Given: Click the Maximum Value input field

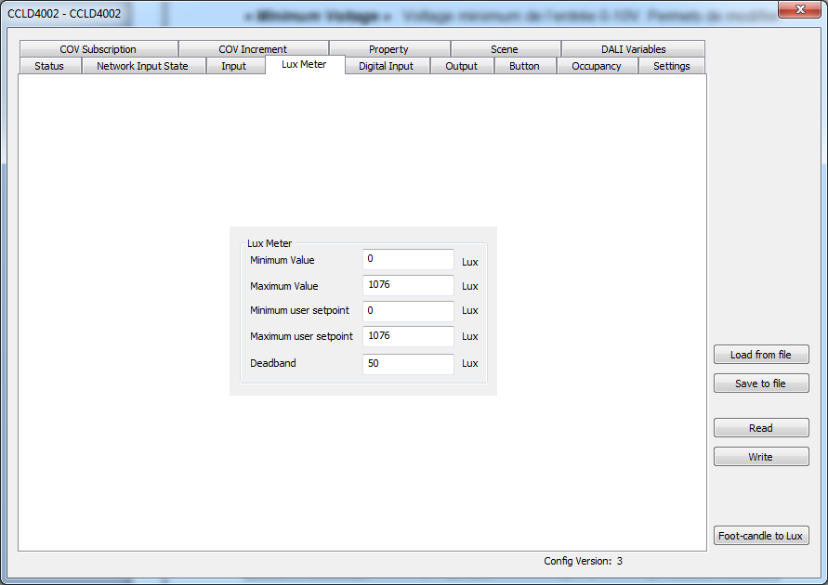Looking at the screenshot, I should [x=408, y=285].
